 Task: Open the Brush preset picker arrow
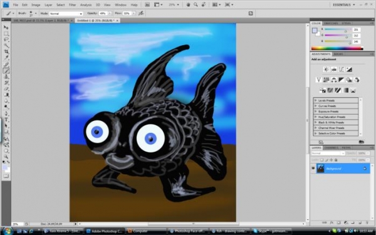[x=36, y=13]
